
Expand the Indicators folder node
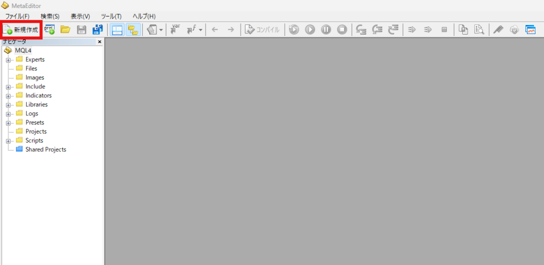point(8,96)
